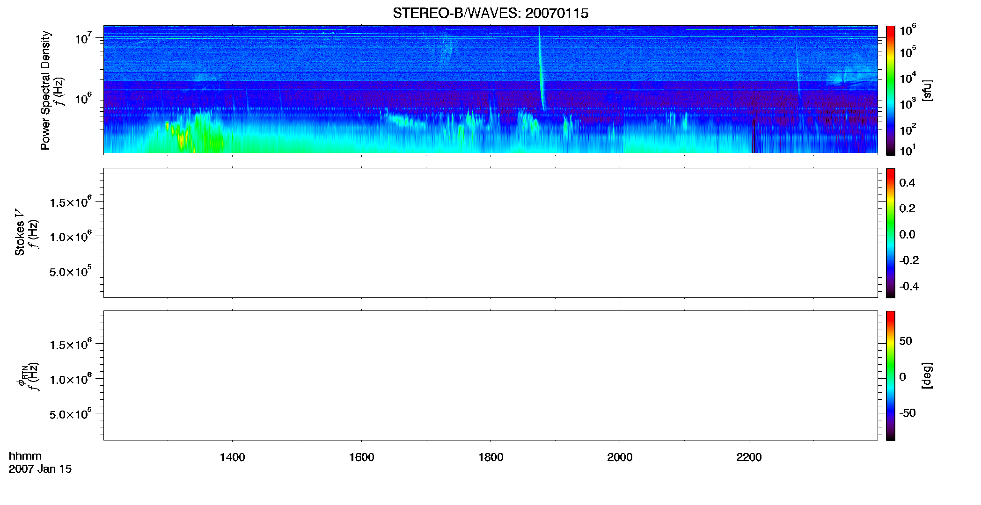Click the power spectral density color bar
Image resolution: width=981 pixels, height=505 pixels.
891,90
